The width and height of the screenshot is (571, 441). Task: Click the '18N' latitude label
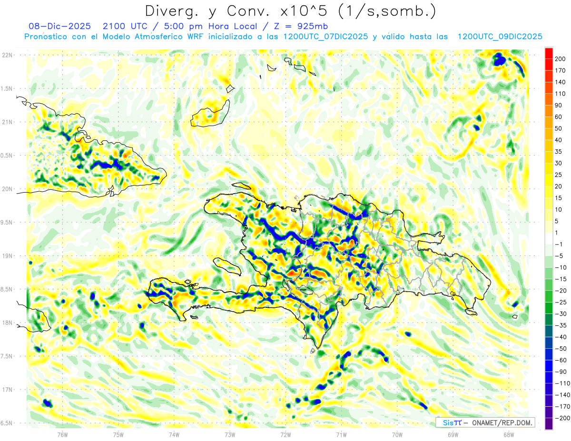[x=8, y=323]
